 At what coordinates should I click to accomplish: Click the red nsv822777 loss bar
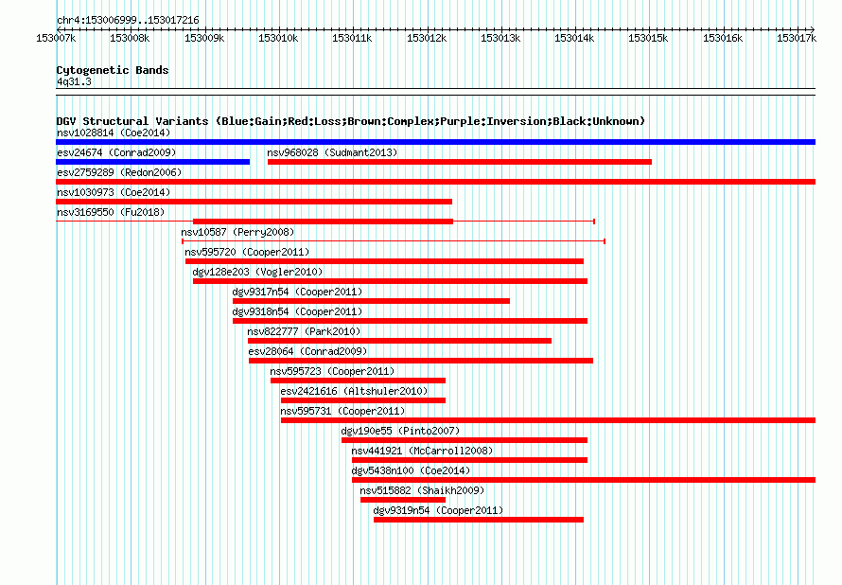tap(399, 341)
